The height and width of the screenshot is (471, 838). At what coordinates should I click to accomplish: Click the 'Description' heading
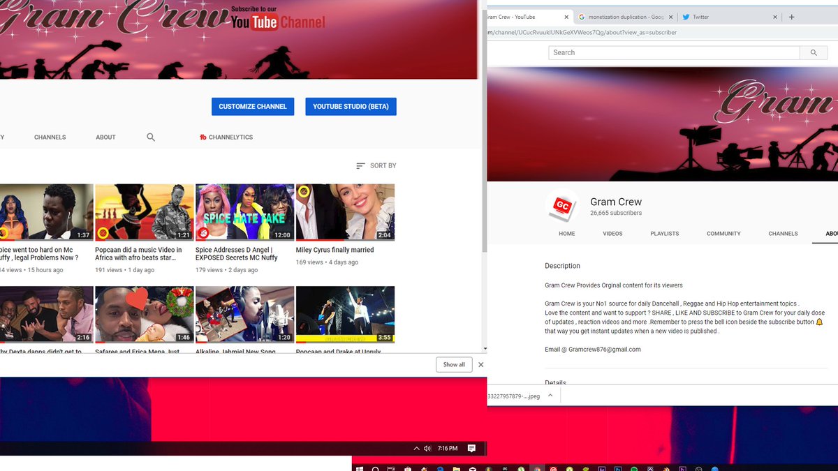tap(562, 266)
